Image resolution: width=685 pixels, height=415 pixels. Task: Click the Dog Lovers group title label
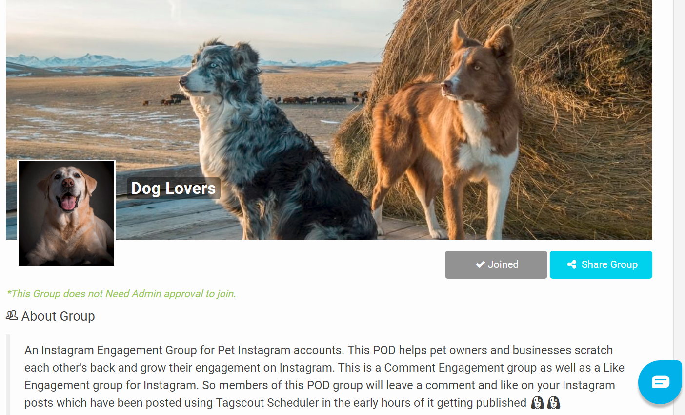(x=174, y=189)
